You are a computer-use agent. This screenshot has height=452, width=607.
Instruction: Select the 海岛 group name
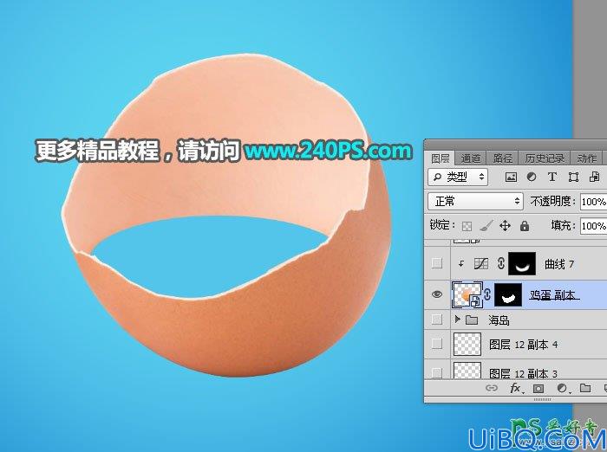tap(499, 320)
